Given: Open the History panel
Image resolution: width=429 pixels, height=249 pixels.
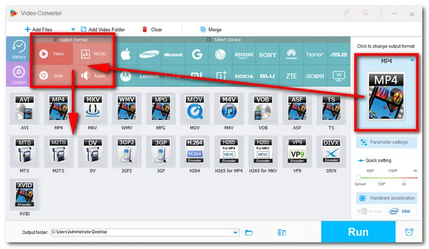Looking at the screenshot, I should pos(18,50).
